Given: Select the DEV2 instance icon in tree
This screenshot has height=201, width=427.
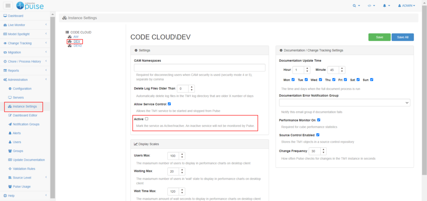Looking at the screenshot, I should pos(70,46).
